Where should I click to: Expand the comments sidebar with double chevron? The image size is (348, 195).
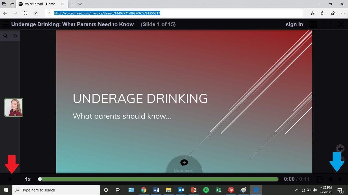pos(15,36)
